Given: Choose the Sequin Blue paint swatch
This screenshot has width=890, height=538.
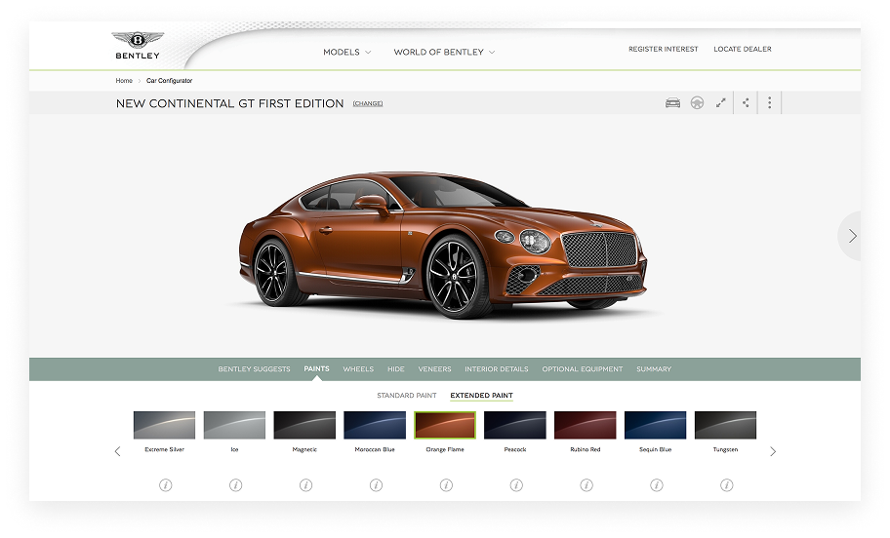Looking at the screenshot, I should [x=656, y=425].
